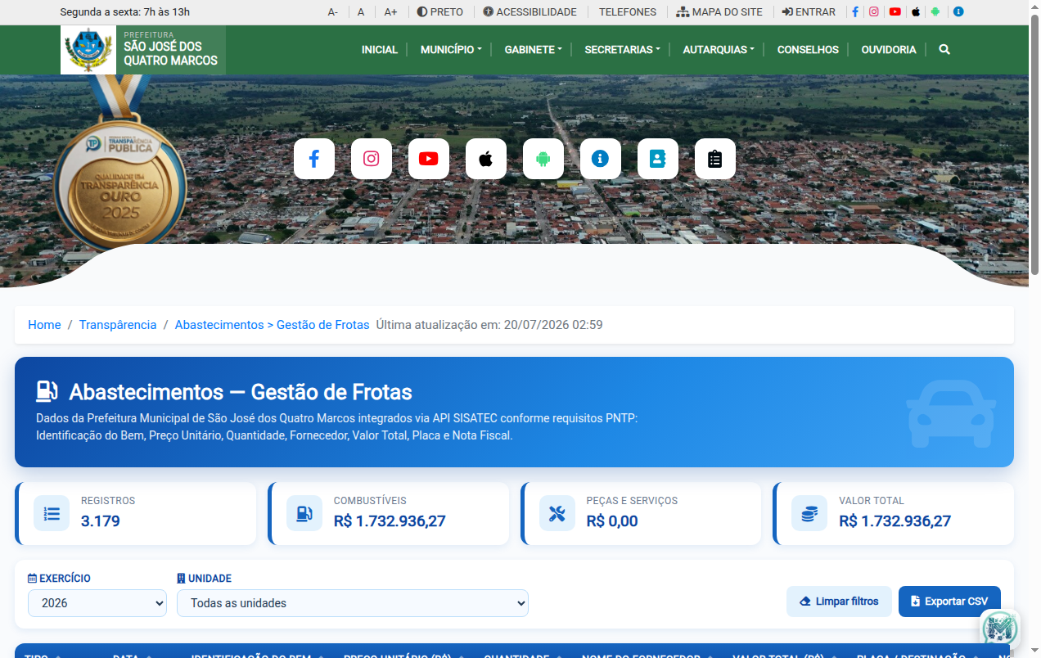Screen dimensions: 1041x658
Task: Open YouTube from the top bar icons
Action: [x=895, y=12]
